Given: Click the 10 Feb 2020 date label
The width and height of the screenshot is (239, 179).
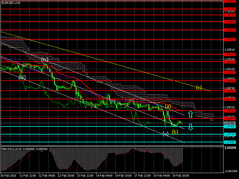Looking at the screenshot, I should click(x=8, y=176).
